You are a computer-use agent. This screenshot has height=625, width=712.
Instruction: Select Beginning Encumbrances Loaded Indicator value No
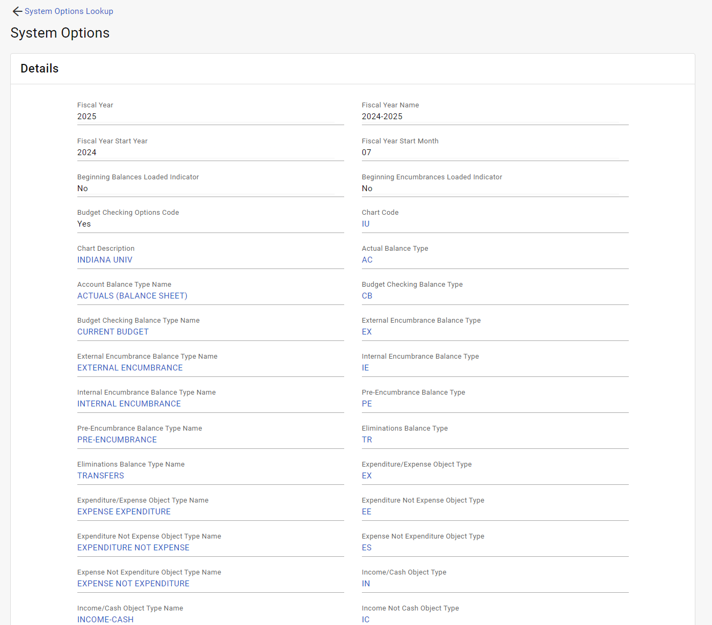click(x=367, y=188)
